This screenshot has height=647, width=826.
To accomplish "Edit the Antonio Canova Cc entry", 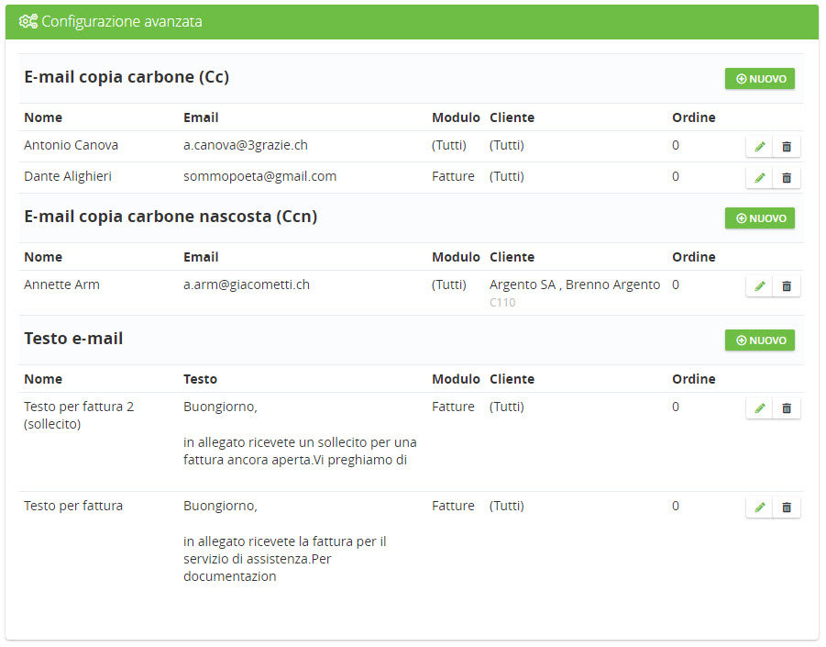I will pos(759,147).
